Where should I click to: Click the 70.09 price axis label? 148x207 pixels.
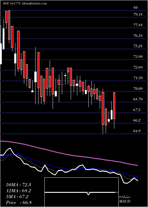click(x=138, y=89)
